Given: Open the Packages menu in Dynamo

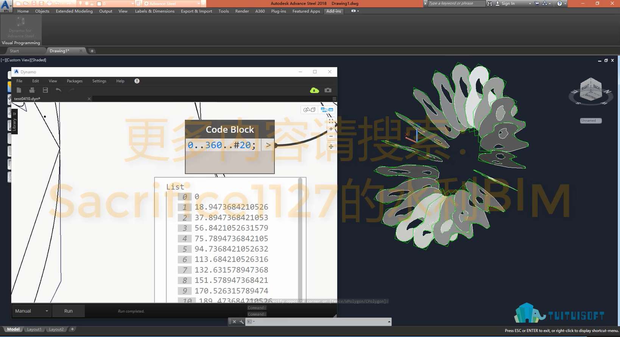Looking at the screenshot, I should (75, 81).
